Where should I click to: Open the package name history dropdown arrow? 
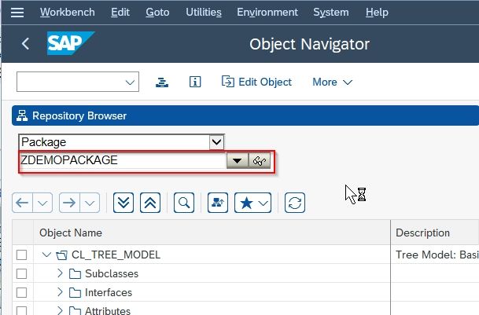point(237,160)
